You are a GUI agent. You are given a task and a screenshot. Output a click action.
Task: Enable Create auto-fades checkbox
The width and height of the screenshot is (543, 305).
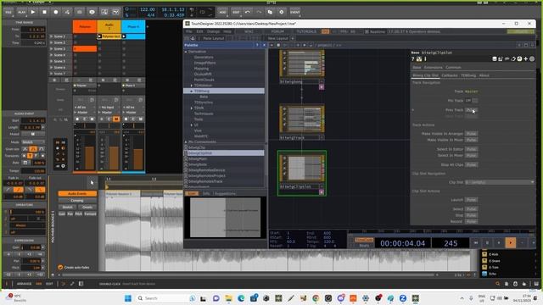[x=60, y=268]
